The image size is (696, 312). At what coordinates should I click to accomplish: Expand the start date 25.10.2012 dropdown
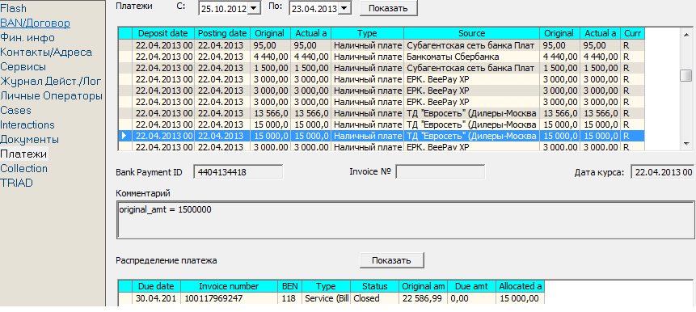(254, 8)
